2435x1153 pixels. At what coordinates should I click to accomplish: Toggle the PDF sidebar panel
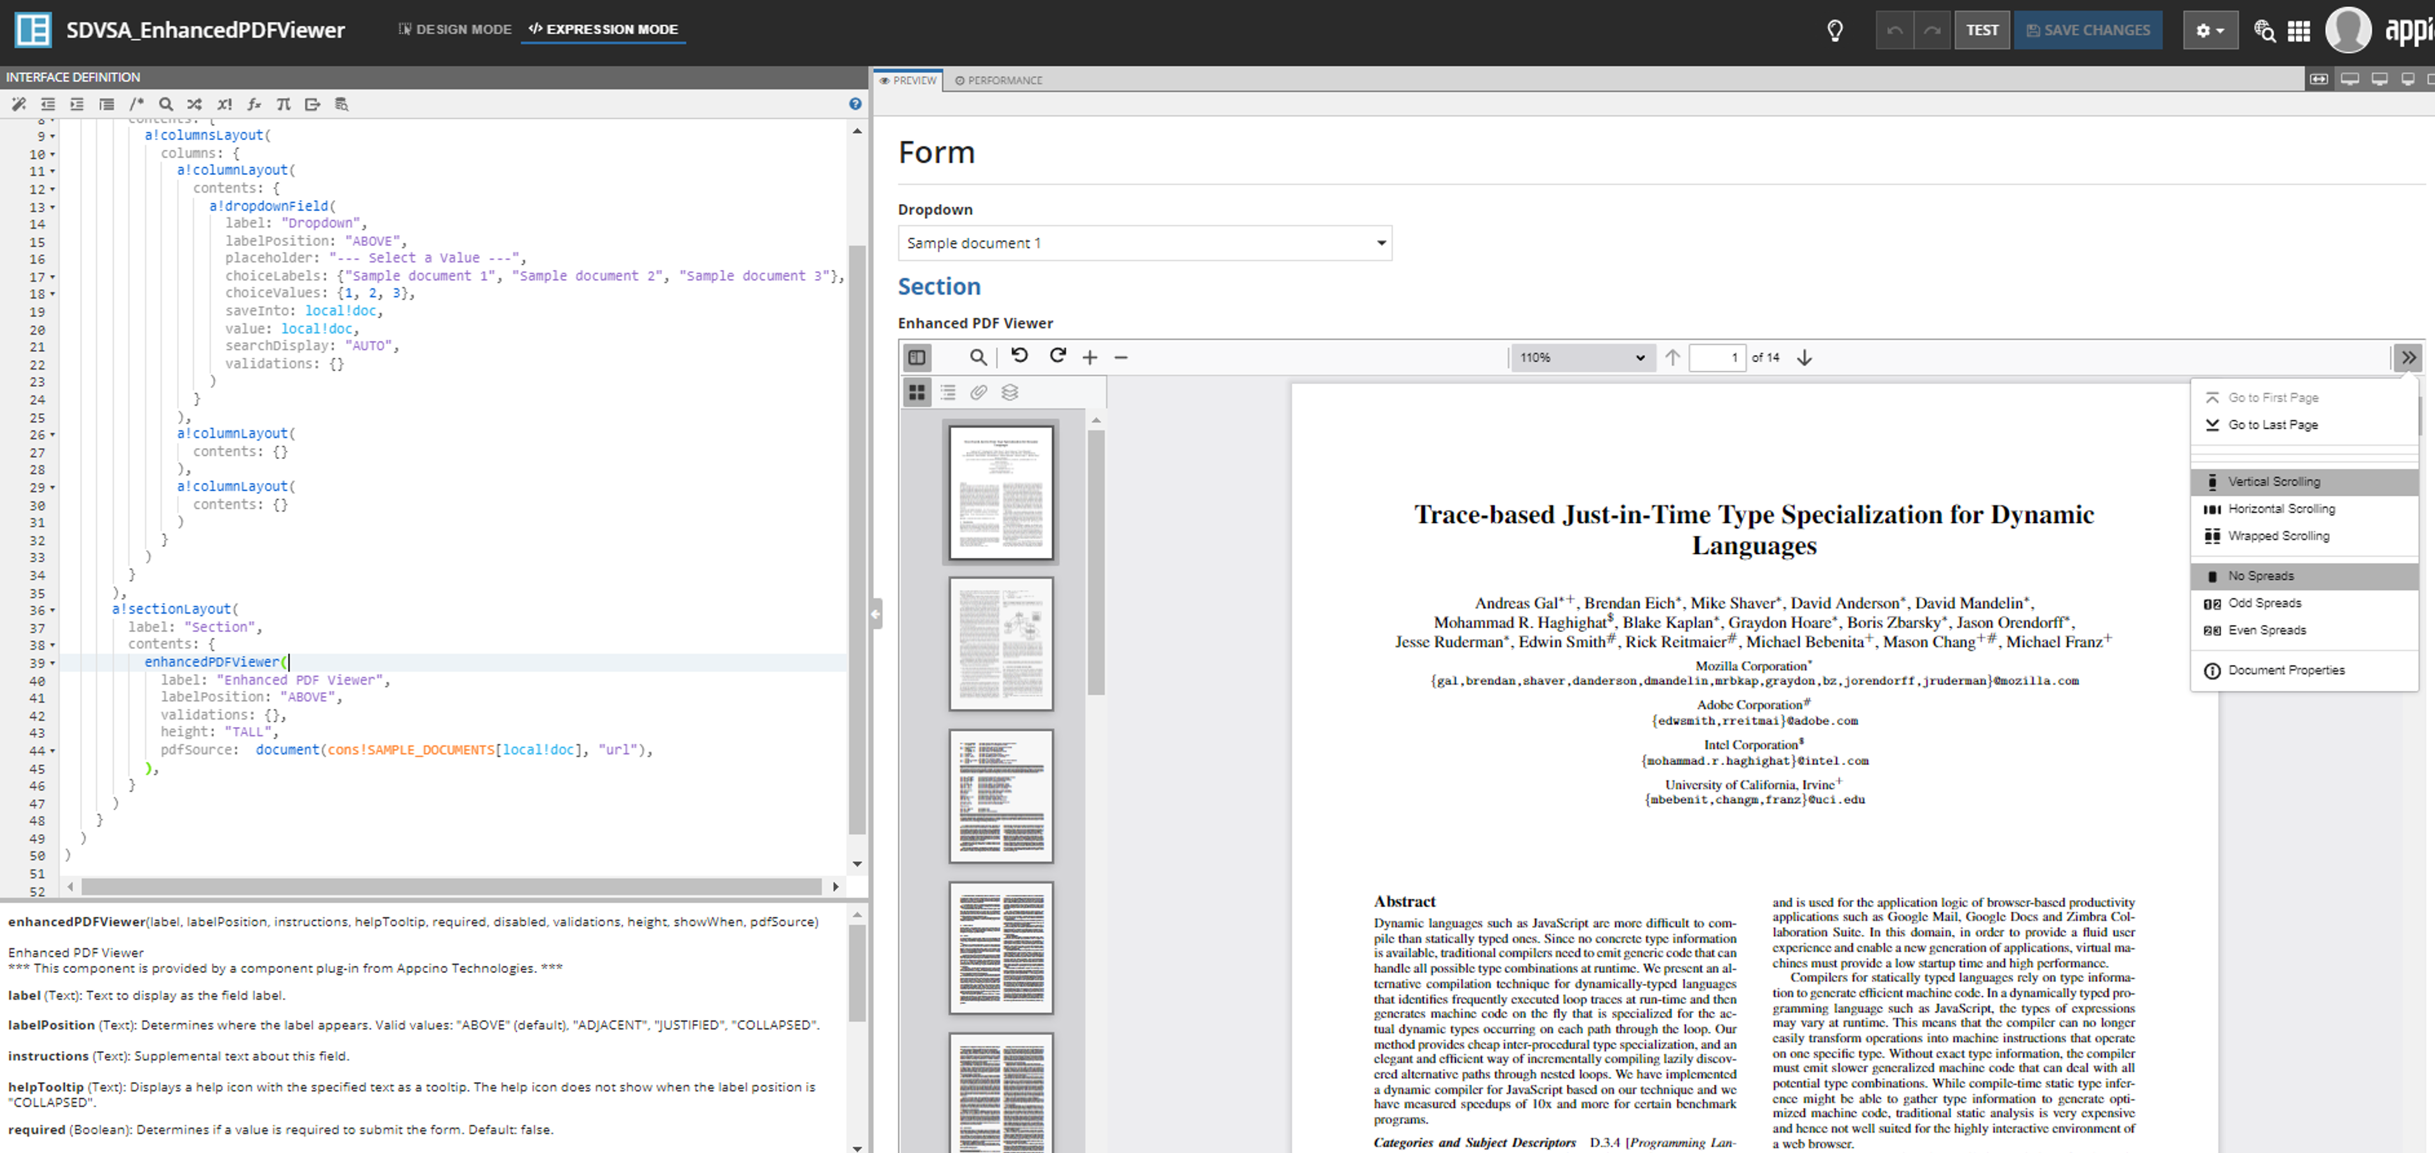click(x=917, y=357)
